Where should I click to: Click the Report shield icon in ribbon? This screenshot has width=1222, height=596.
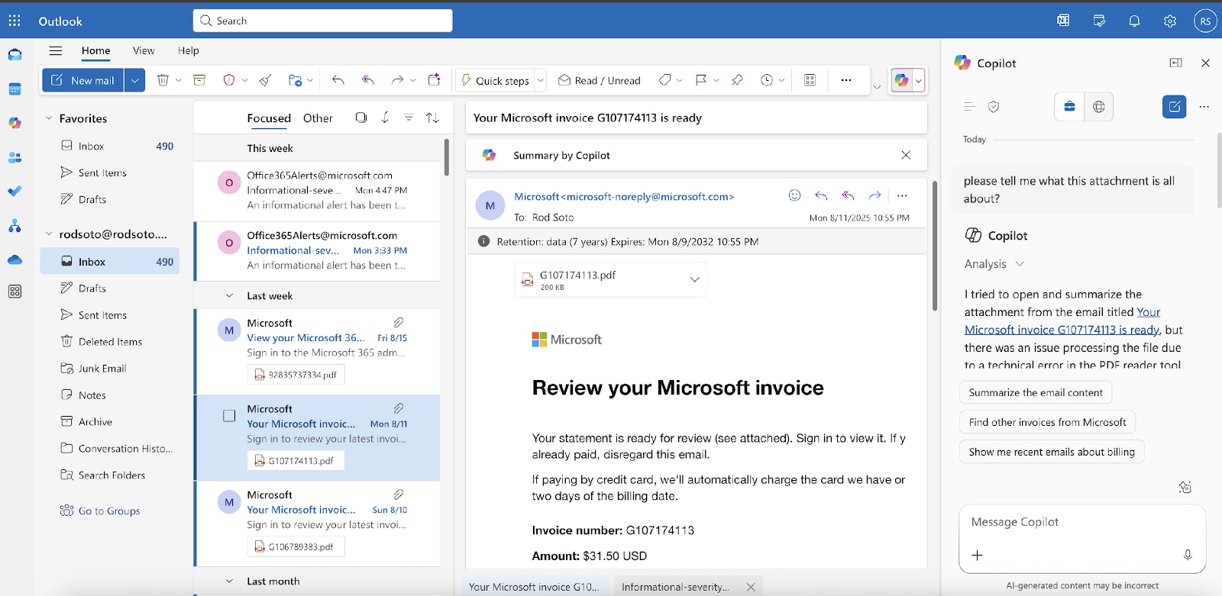pos(228,80)
